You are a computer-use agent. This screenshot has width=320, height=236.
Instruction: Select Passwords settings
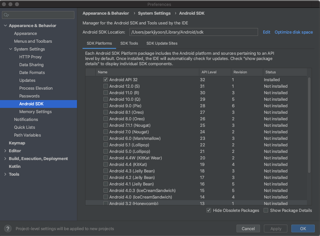(29, 96)
